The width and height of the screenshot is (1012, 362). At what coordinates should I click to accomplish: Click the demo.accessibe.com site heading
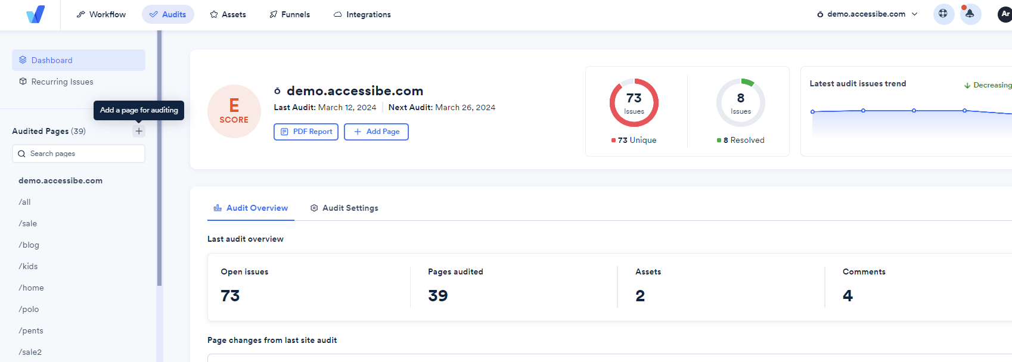point(355,90)
